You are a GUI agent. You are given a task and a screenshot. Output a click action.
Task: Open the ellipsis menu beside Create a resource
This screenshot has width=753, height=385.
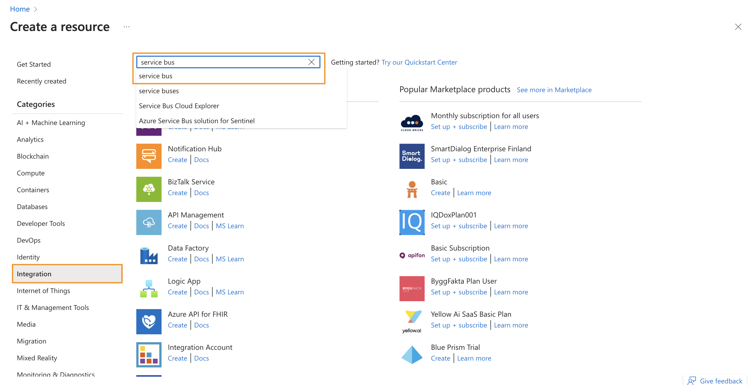click(x=127, y=27)
